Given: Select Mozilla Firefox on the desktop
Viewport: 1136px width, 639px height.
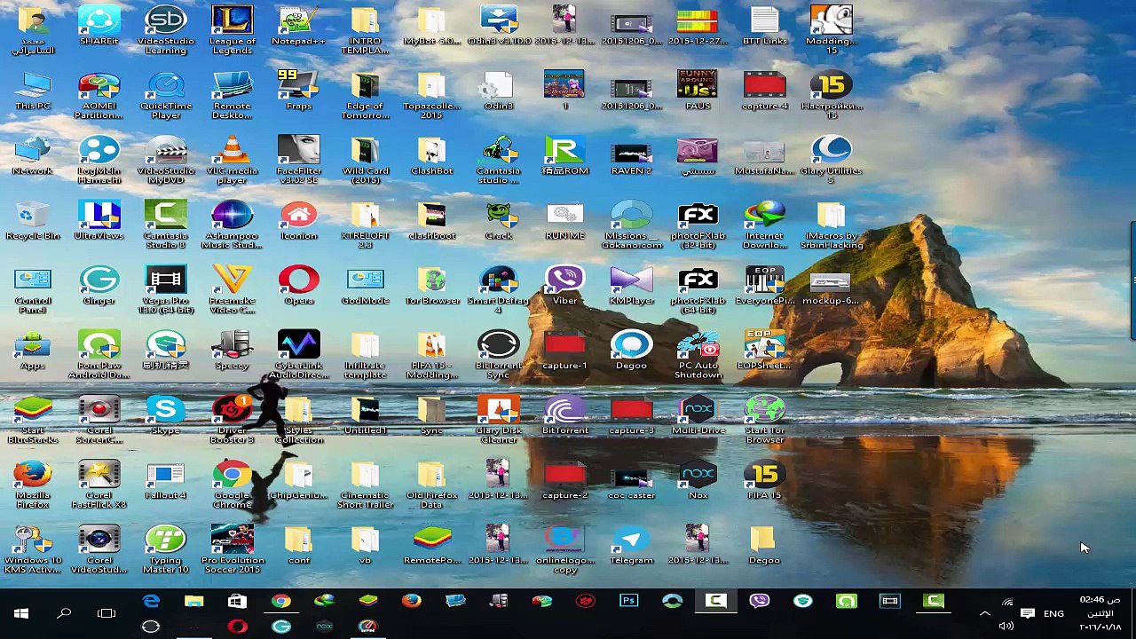Looking at the screenshot, I should click(33, 485).
